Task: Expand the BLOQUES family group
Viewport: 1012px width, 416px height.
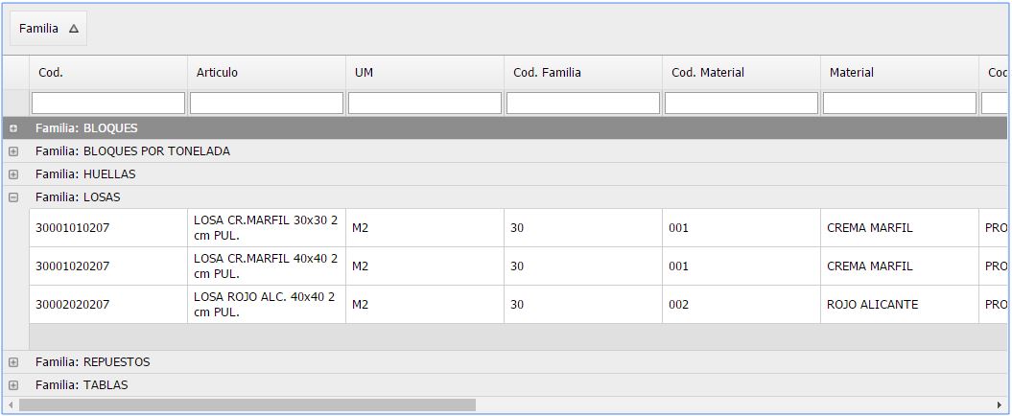Action: [12, 128]
